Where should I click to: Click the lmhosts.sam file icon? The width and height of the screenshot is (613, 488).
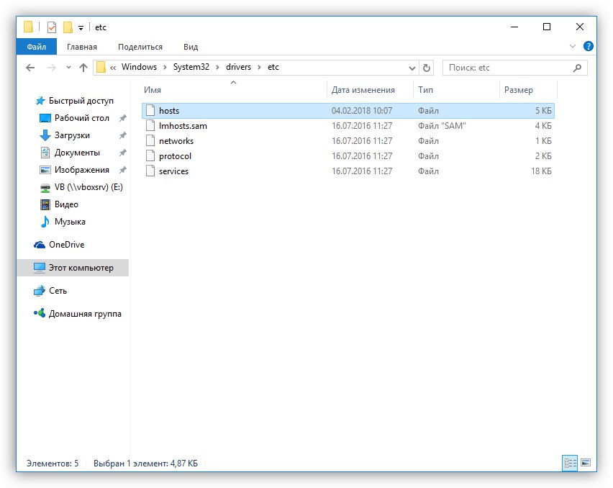tap(150, 125)
